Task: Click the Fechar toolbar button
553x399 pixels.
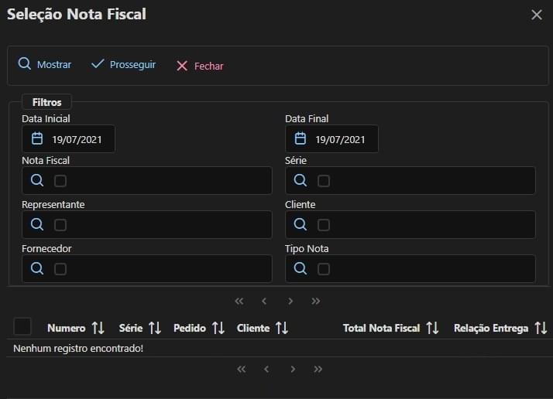Action: click(200, 66)
